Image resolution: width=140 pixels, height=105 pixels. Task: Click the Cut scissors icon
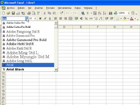point(45,13)
